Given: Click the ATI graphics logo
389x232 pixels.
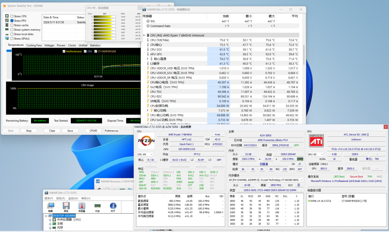Looking at the screenshot, I should pyautogui.click(x=317, y=140).
